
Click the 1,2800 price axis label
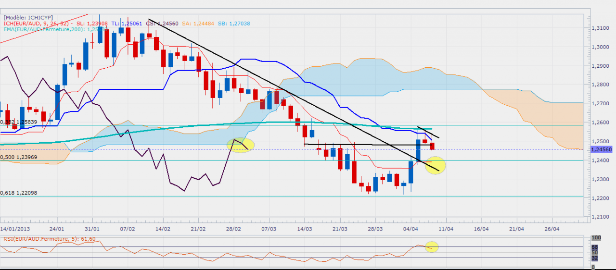pos(599,85)
